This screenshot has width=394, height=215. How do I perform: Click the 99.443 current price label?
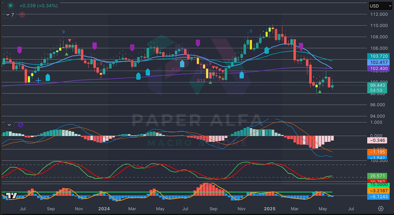pos(377,85)
